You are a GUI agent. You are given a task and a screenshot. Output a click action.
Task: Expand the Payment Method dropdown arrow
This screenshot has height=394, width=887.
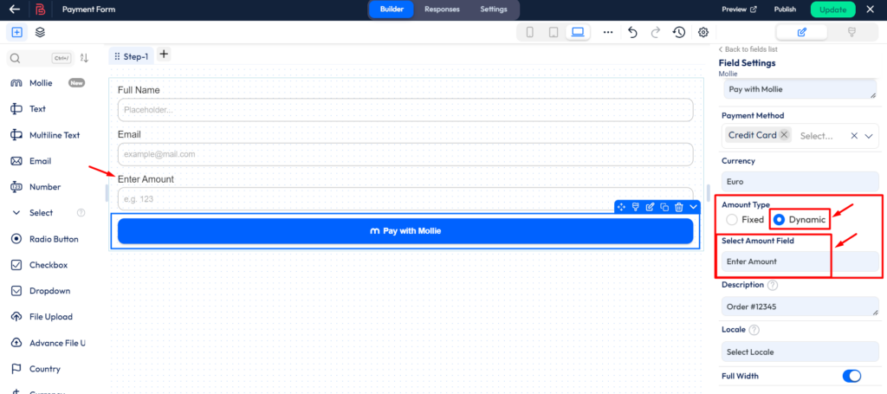(869, 136)
